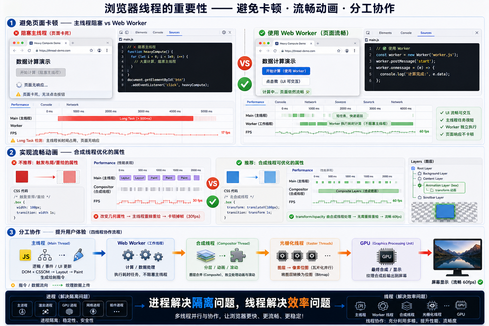This screenshot has height=326, width=489.
Task: Switch to Sources tab in Web Worker DevTools
Action: point(426,33)
